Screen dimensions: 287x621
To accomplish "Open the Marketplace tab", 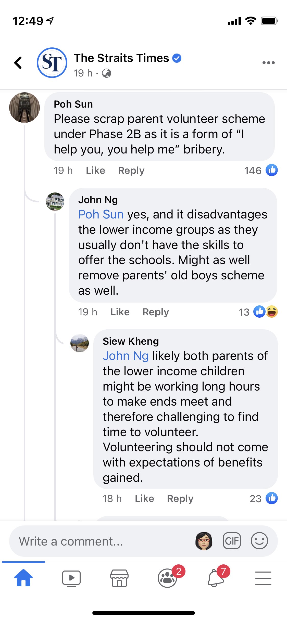I will [119, 578].
